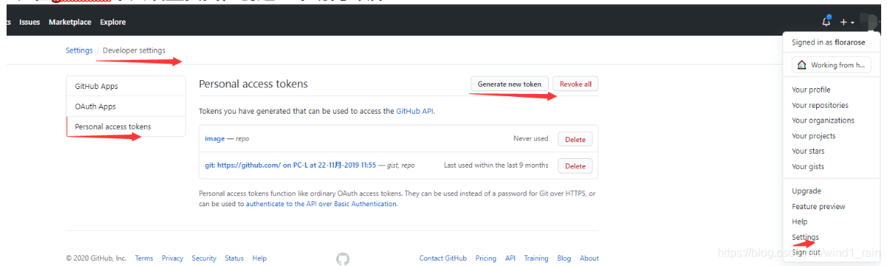887x266 pixels.
Task: Open Terms footer link
Action: pos(144,258)
